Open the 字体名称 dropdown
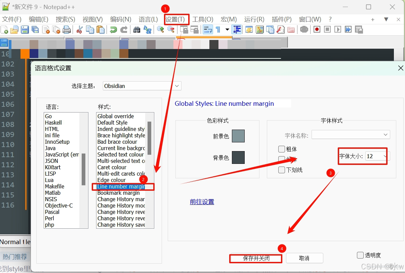 coord(351,135)
